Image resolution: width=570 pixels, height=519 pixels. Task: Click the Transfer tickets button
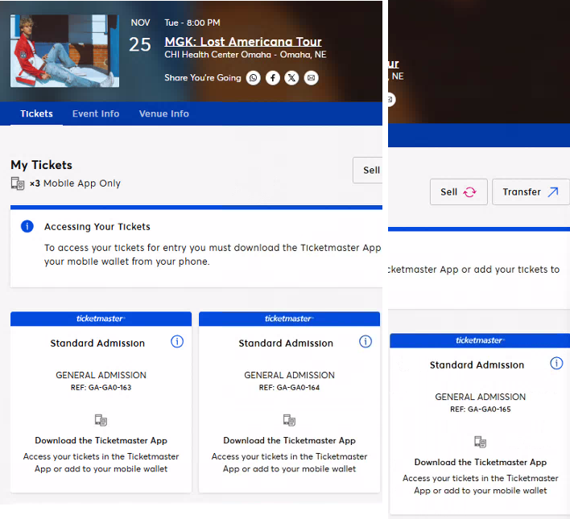click(531, 192)
